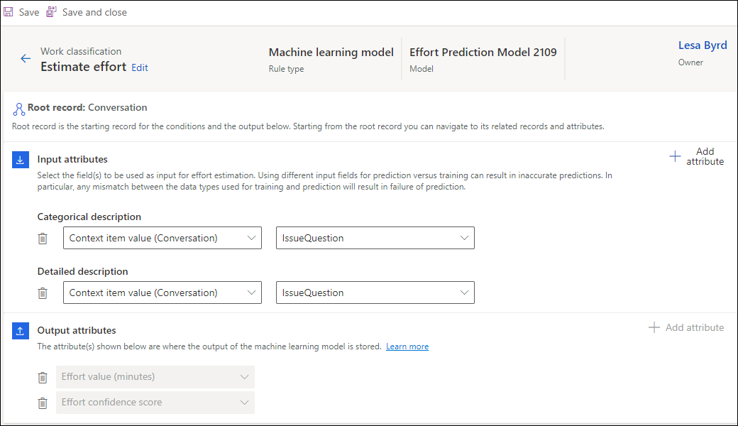Click the Rule type label
The width and height of the screenshot is (738, 426).
(x=286, y=69)
